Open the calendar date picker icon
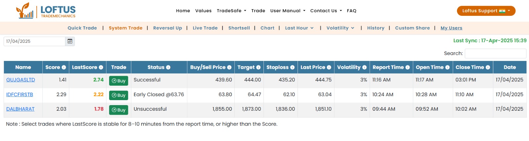This screenshot has height=141, width=529. pyautogui.click(x=70, y=41)
